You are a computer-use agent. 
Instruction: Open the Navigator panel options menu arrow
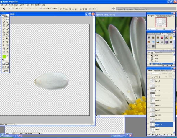174,16
